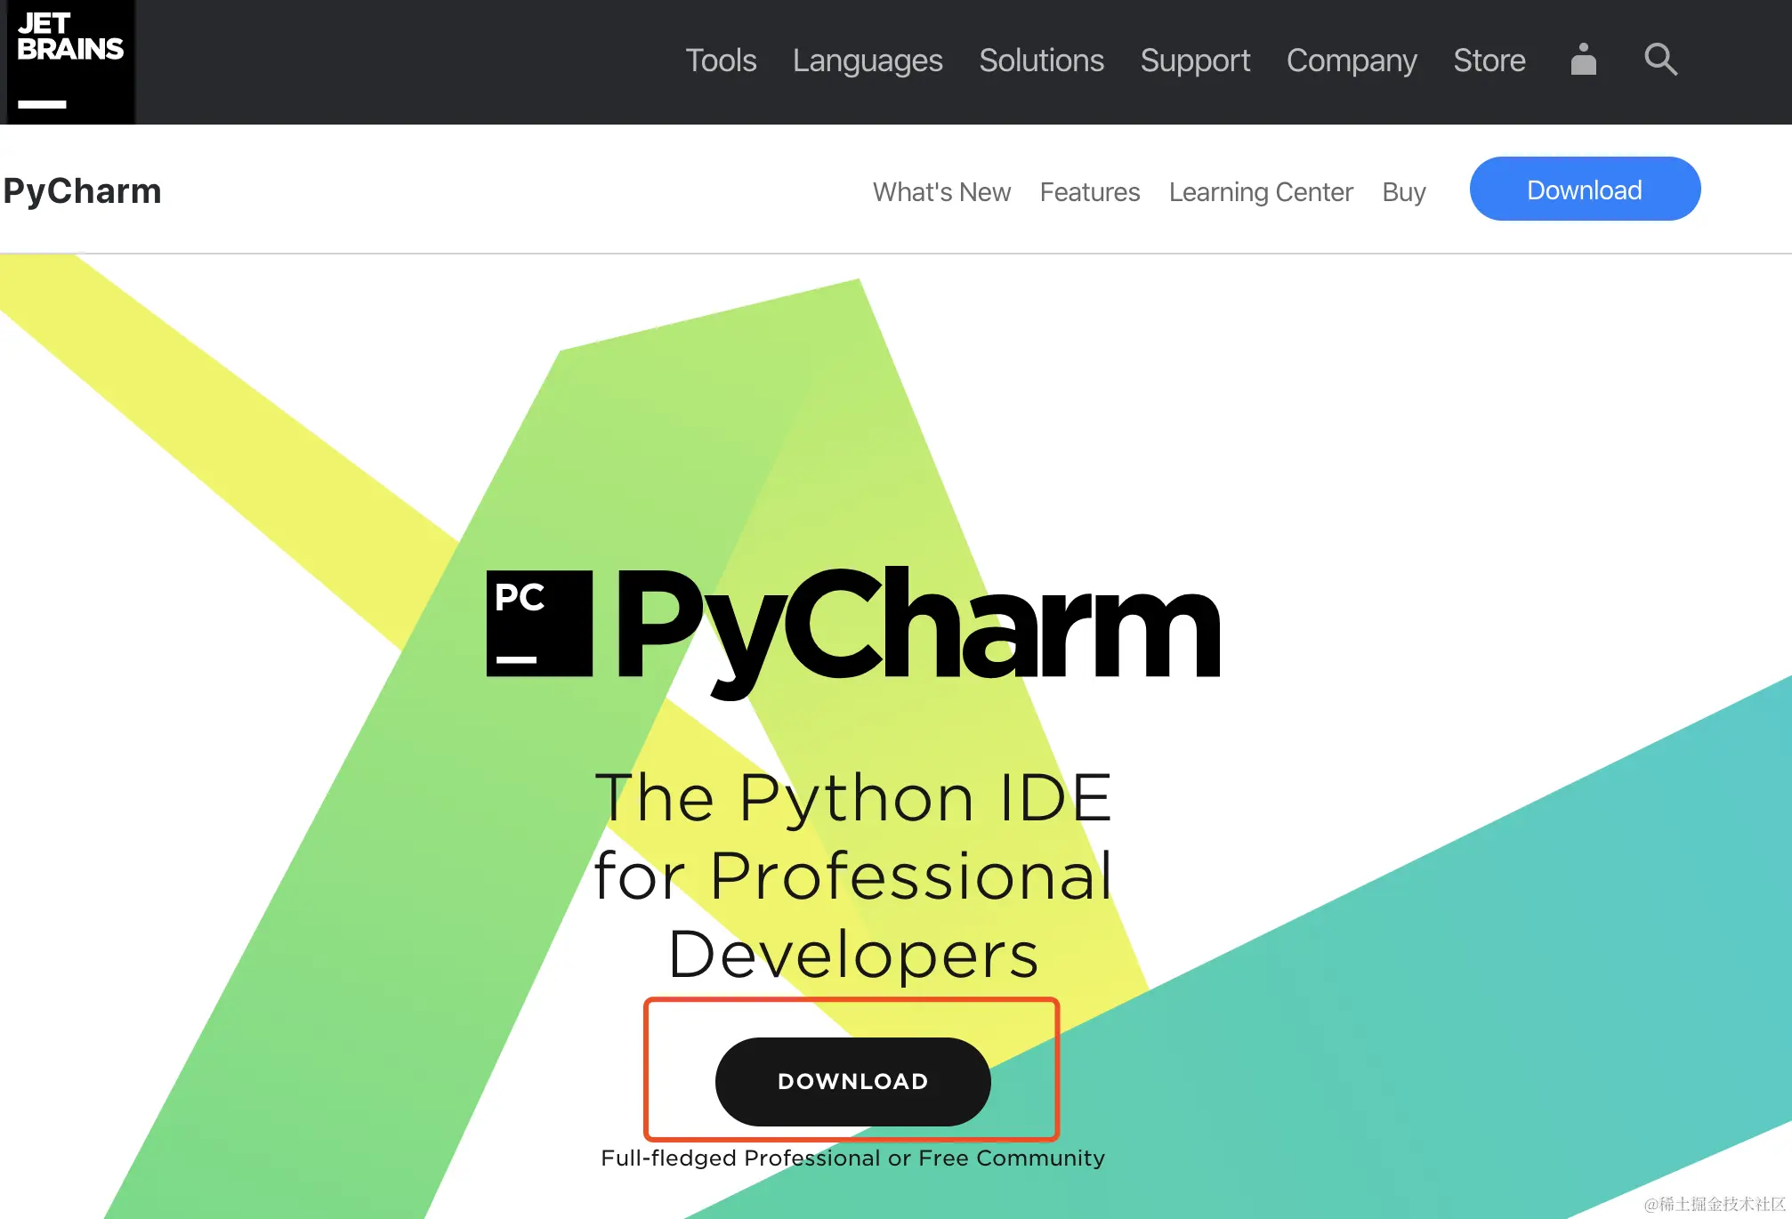Viewport: 1792px width, 1219px height.
Task: Open the What's New page
Action: 941,192
